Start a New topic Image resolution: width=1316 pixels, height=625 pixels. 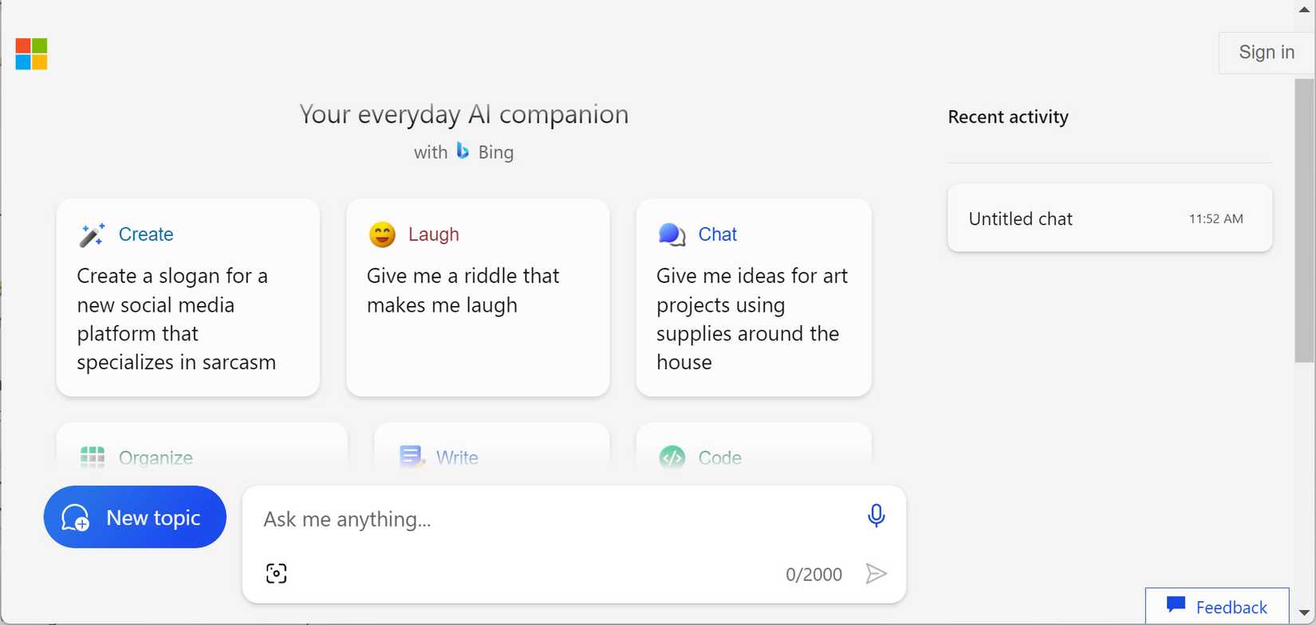tap(135, 517)
